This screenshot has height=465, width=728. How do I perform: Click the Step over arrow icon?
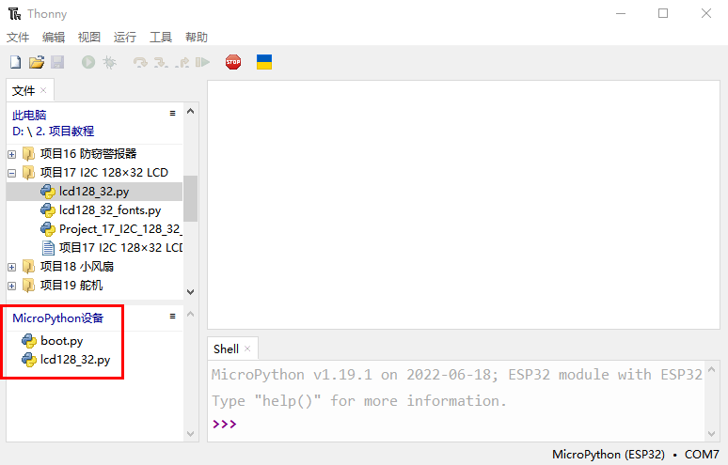coord(140,62)
